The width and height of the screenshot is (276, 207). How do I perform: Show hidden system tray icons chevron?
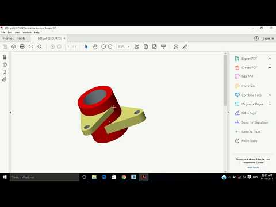pyautogui.click(x=230, y=177)
